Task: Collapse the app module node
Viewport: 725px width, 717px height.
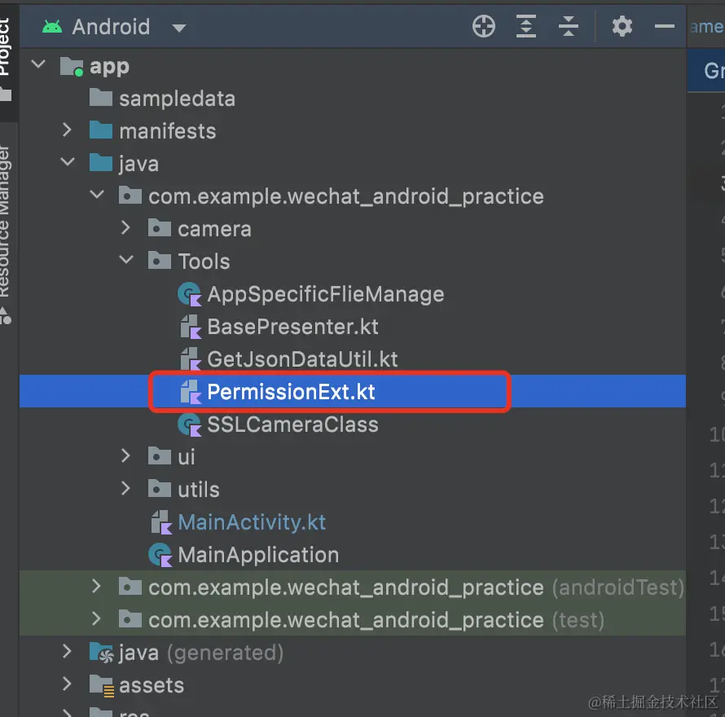Action: click(38, 64)
